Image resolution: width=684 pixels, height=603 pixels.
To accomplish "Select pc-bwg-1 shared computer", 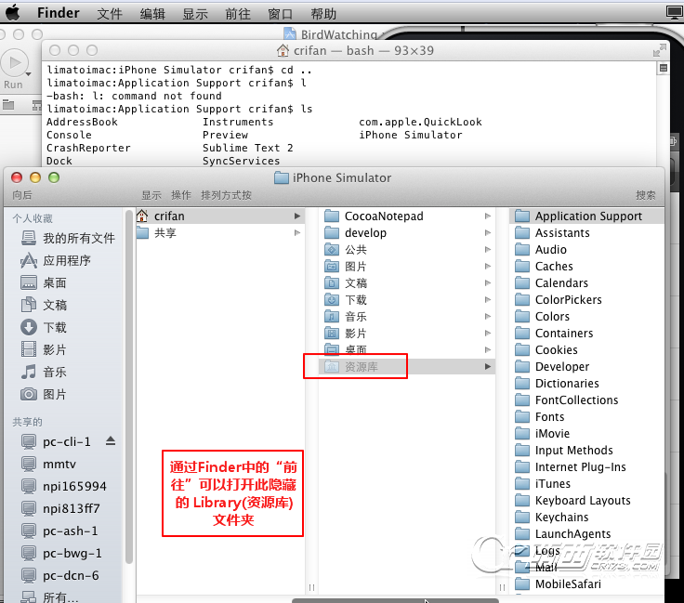I will (x=61, y=554).
